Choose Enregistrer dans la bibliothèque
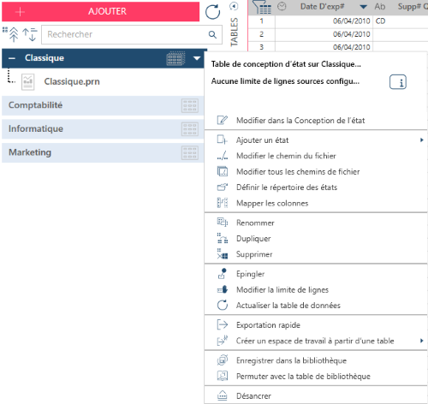This screenshot has height=404, width=428. point(316,360)
